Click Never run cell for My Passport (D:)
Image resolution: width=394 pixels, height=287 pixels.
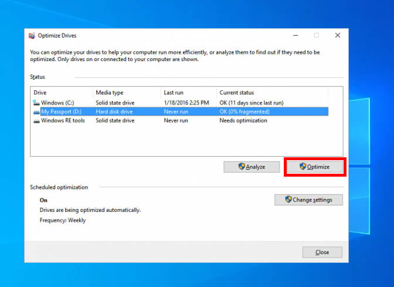click(176, 112)
